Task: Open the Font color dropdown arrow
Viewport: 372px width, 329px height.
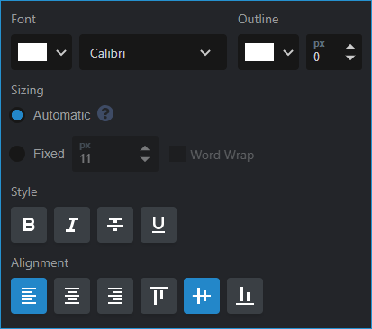Action: tap(61, 53)
